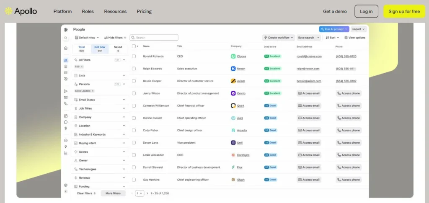Switch to the Saved tab
The image size is (429, 203).
(118, 49)
